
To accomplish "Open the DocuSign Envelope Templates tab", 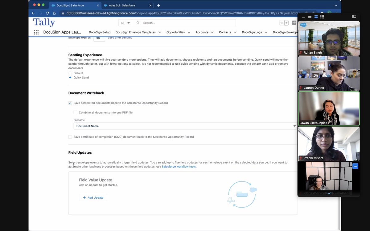I will pos(136,32).
